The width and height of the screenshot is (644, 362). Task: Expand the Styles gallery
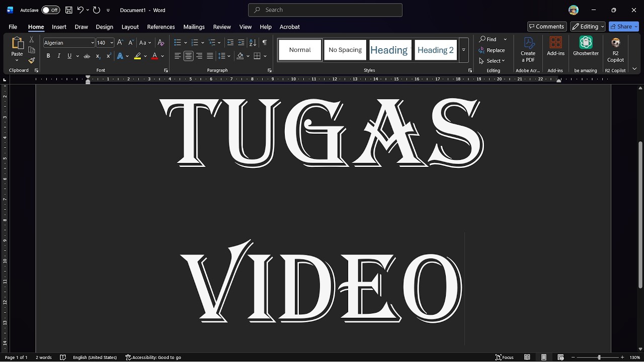pyautogui.click(x=463, y=50)
